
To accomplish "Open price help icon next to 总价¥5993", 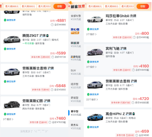I will coord(52,90).
